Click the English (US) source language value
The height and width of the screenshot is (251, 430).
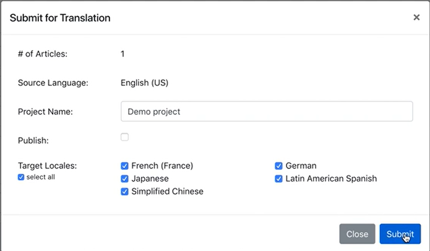[145, 83]
